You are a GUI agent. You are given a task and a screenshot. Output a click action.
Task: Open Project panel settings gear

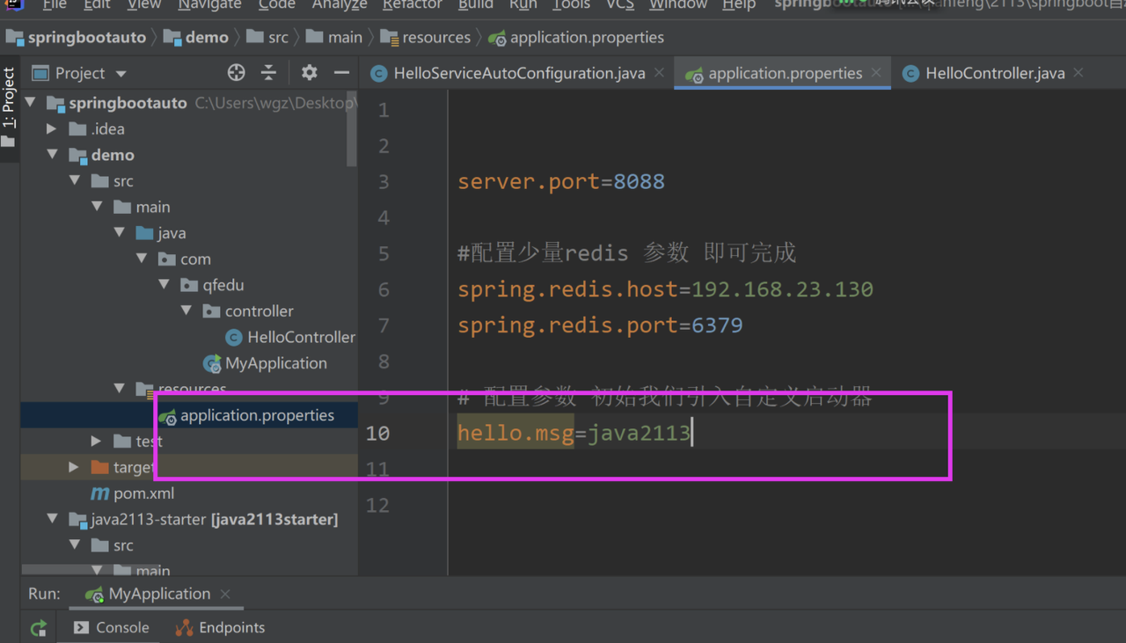pos(309,73)
